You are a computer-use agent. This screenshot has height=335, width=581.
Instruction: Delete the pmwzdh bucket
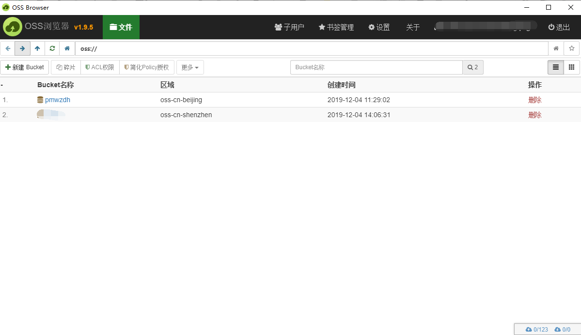tap(534, 100)
